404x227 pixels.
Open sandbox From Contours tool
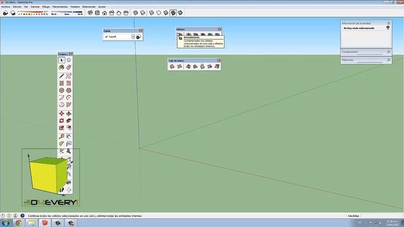(172, 66)
